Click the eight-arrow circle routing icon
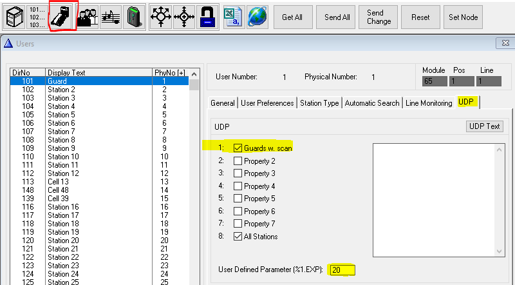Viewport: 515px width, 285px height. click(x=160, y=17)
